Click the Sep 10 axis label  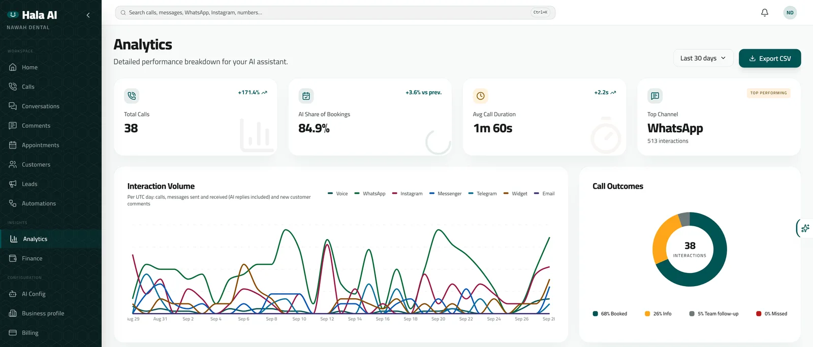299,319
